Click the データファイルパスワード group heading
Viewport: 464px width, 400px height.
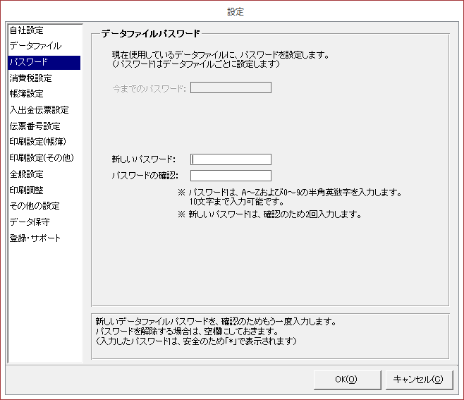click(150, 33)
